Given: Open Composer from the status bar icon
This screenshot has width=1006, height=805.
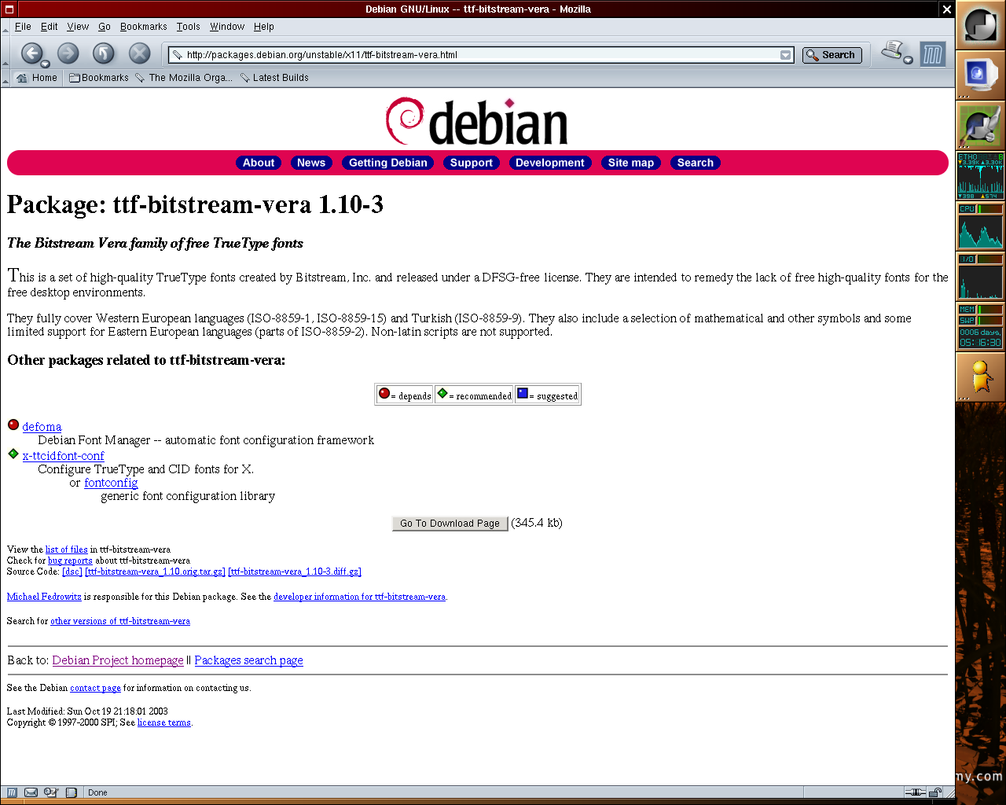Looking at the screenshot, I should tap(51, 792).
